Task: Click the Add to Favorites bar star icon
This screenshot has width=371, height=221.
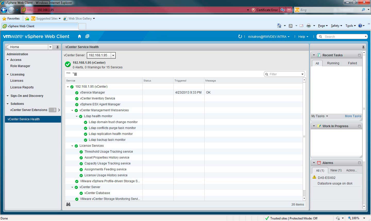Action: point(27,19)
